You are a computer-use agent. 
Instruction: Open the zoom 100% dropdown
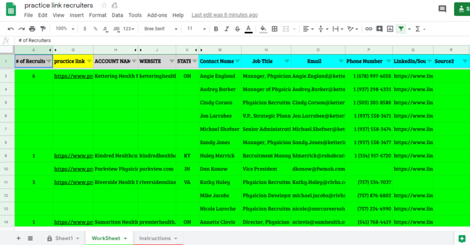click(x=65, y=29)
